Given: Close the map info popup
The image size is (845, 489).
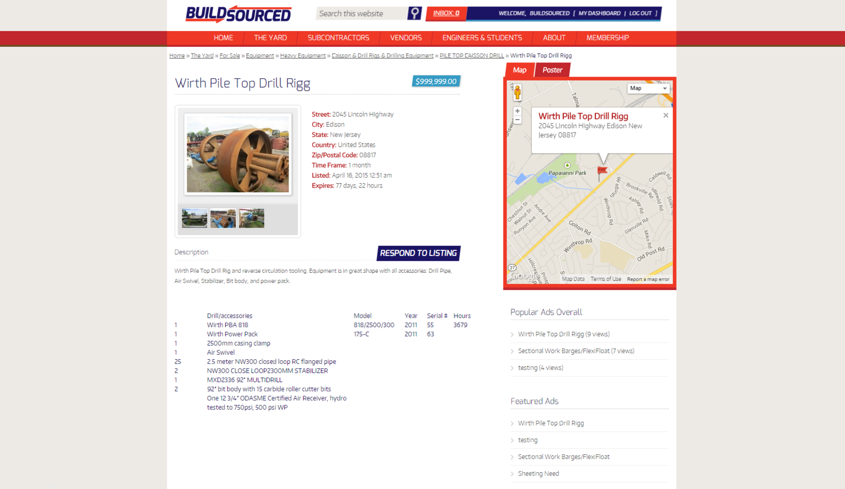Looking at the screenshot, I should (666, 115).
